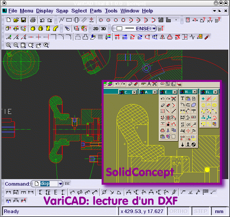Click the zoom in magnifier icon
The width and height of the screenshot is (230, 217).
[x=8, y=45]
